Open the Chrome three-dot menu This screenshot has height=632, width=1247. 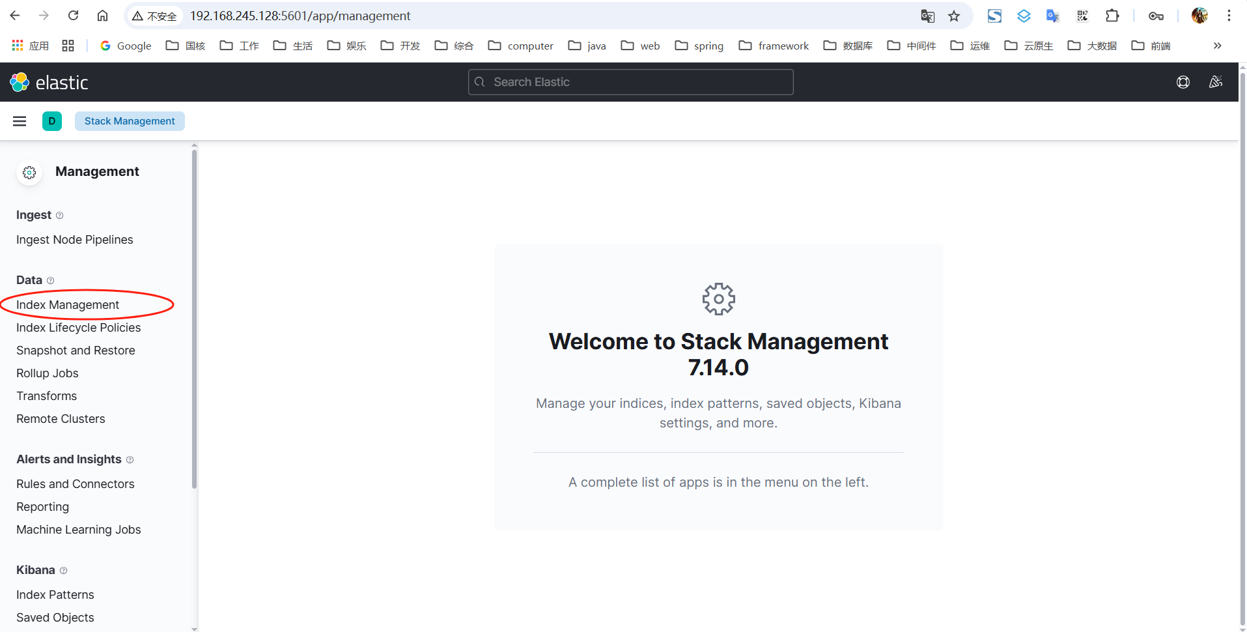[x=1229, y=16]
